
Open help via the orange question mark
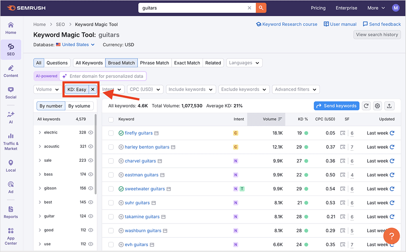[391, 236]
